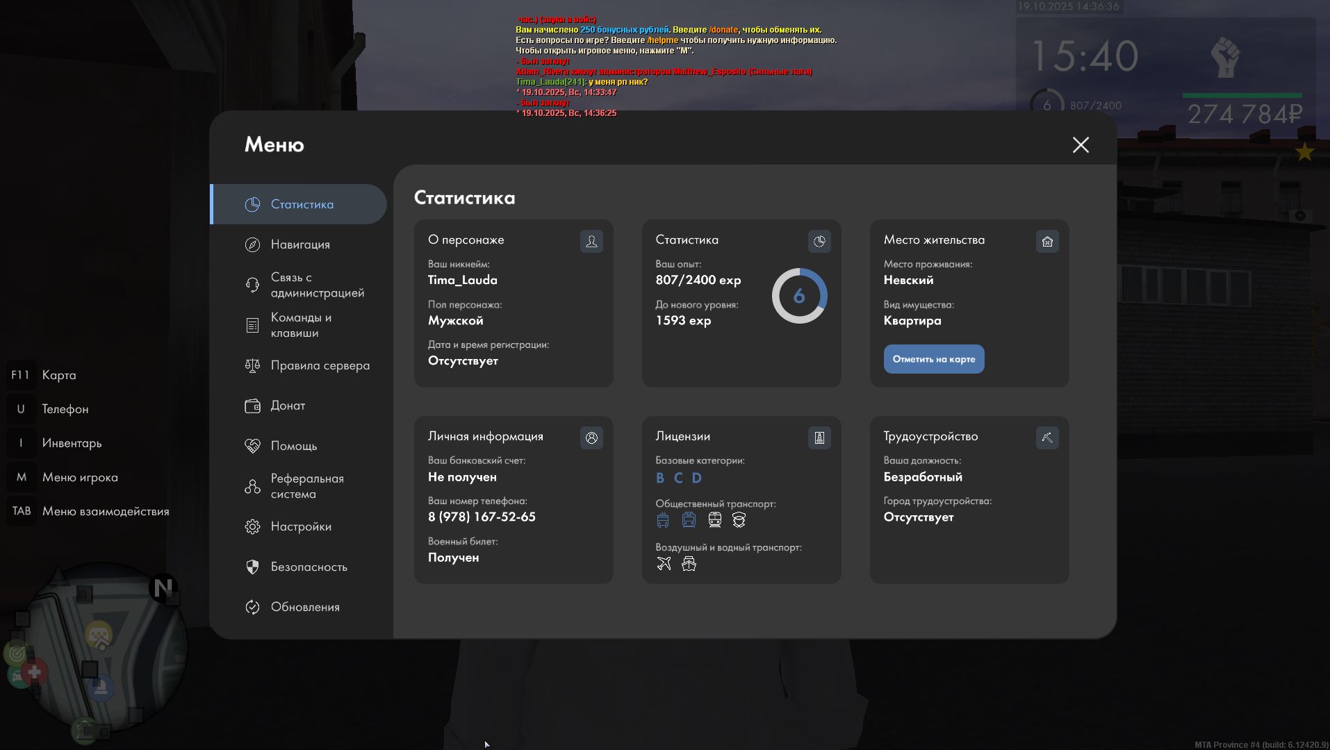
Task: Click the F11 Карта key hint
Action: 43,375
